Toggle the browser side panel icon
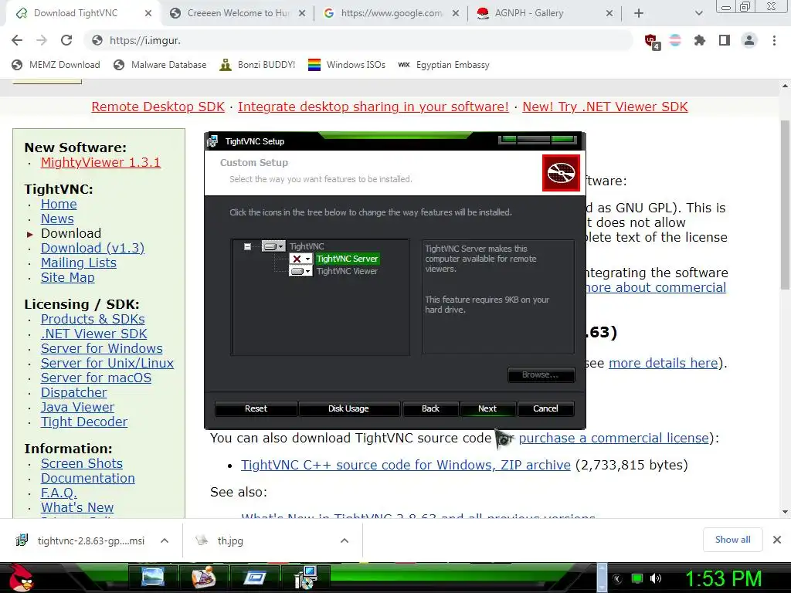 [x=725, y=40]
